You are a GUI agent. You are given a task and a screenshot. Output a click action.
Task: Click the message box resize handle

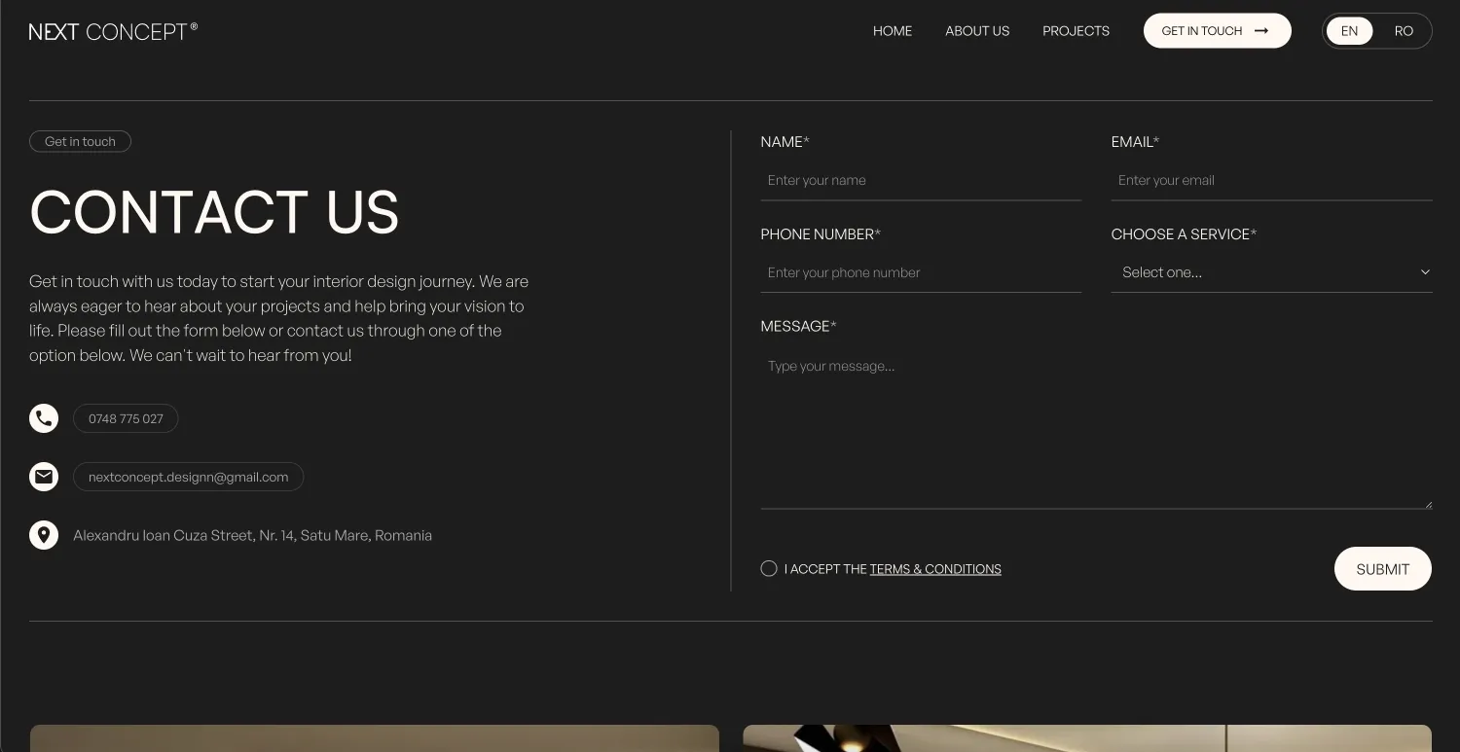[1426, 503]
